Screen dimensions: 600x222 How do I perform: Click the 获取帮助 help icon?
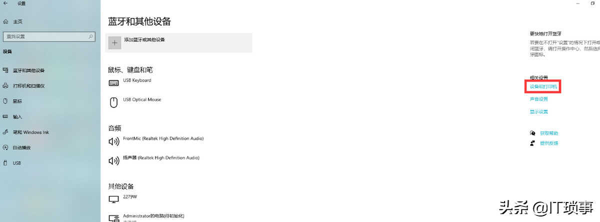(532, 133)
